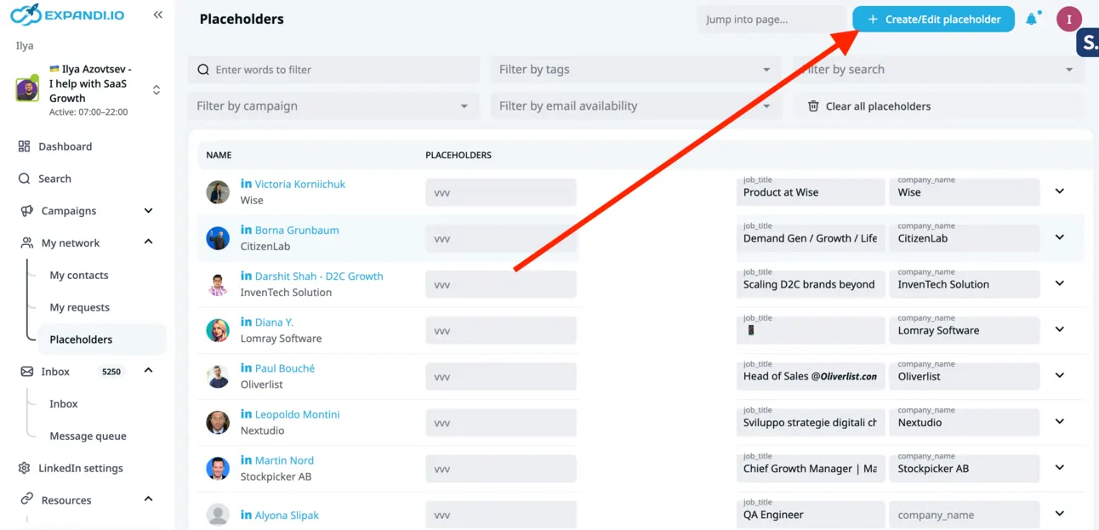Go to Dashboard
This screenshot has height=530, width=1099.
(65, 146)
